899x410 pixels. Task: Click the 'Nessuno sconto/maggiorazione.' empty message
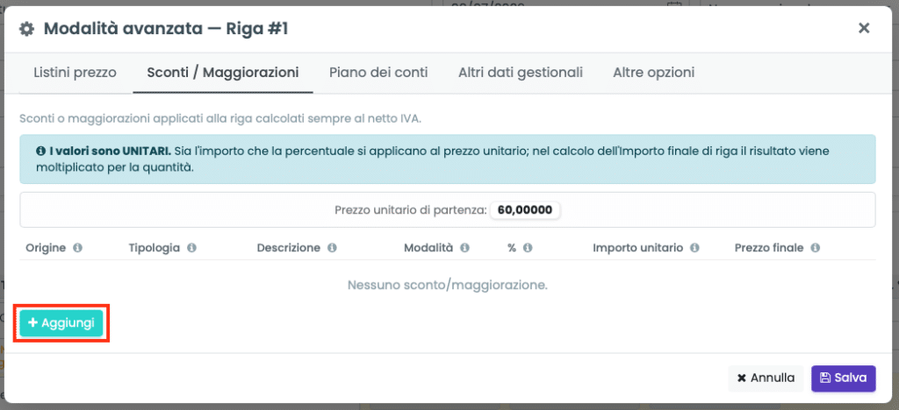coord(448,285)
